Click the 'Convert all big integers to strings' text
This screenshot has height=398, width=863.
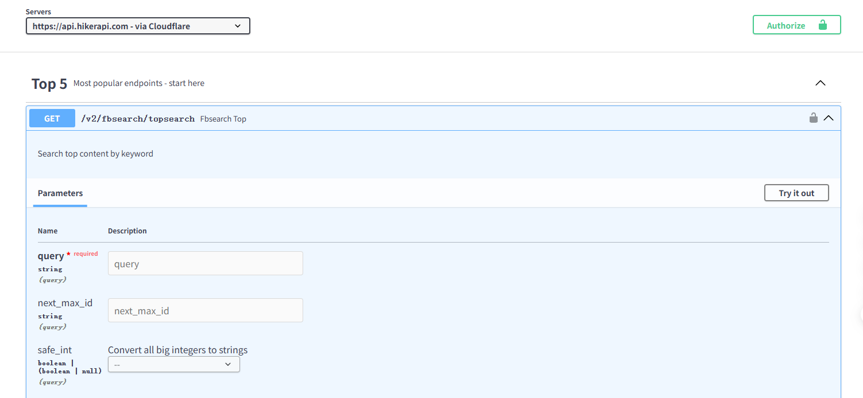[178, 350]
